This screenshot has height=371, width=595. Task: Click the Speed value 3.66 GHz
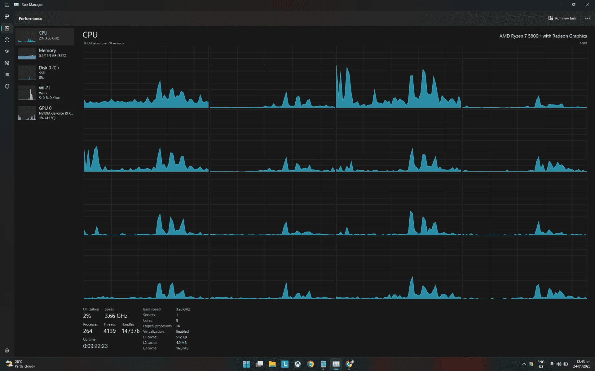point(116,316)
